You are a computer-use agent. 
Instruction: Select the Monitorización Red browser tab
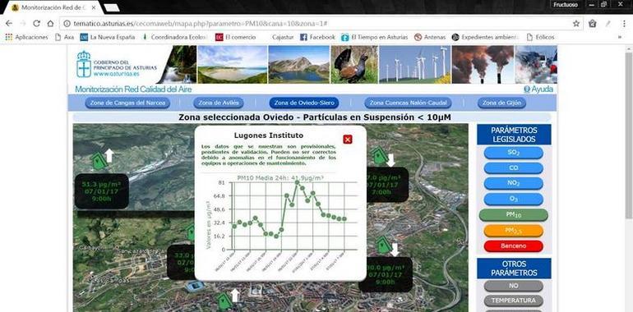[53, 7]
